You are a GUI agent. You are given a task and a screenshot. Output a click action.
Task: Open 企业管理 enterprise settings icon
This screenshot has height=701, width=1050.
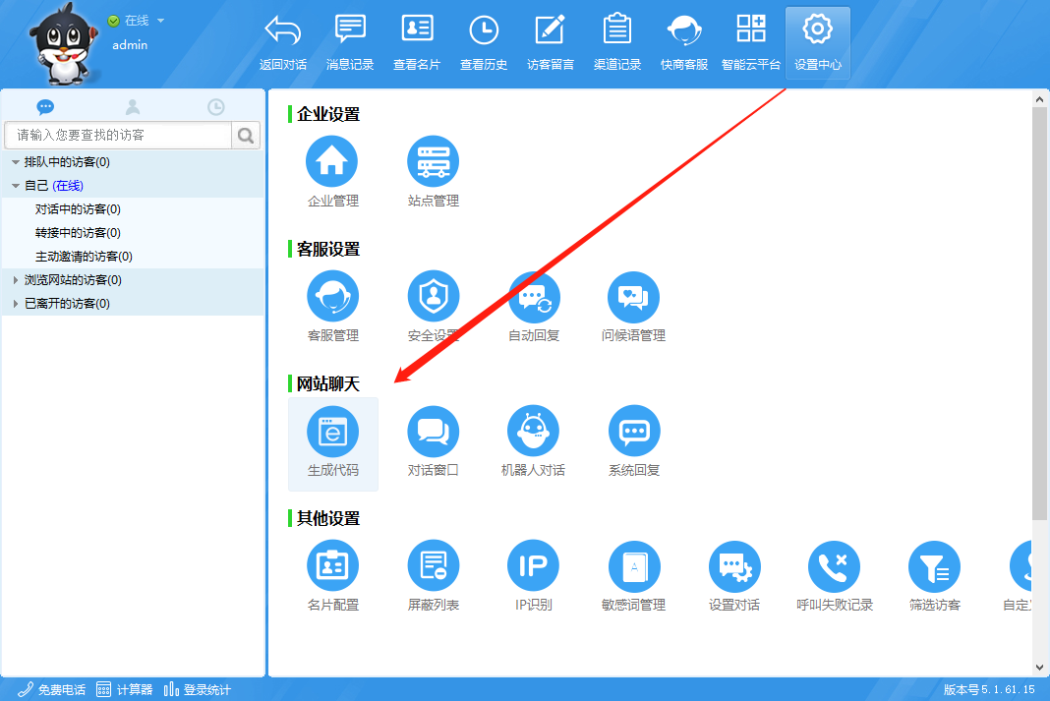point(332,161)
